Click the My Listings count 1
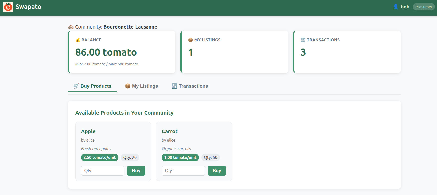The width and height of the screenshot is (437, 195). coord(191,52)
